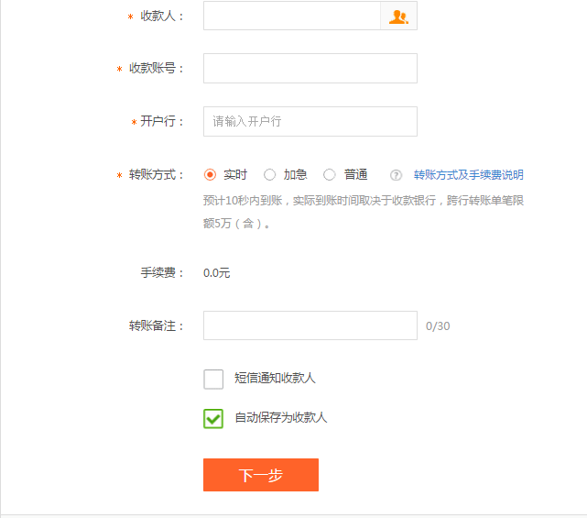Image resolution: width=587 pixels, height=518 pixels.
Task: Click the question mark help icon
Action: point(396,175)
